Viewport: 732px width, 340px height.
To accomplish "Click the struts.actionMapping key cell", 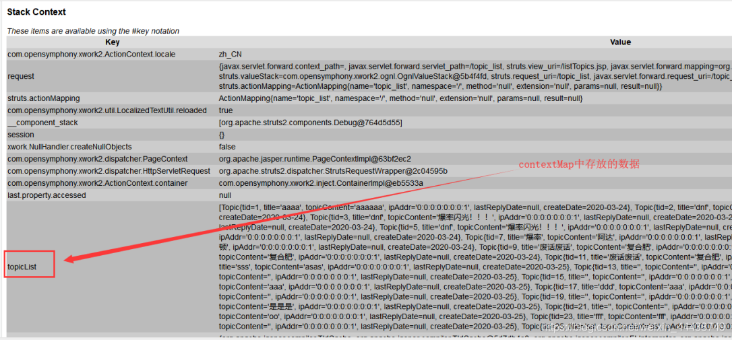I will pos(43,98).
